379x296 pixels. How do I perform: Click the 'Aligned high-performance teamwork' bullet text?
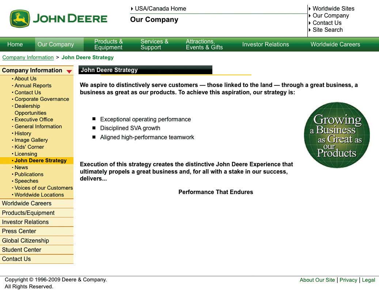point(147,137)
